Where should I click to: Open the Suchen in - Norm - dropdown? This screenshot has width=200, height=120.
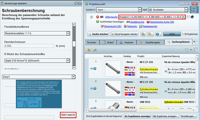[x=140, y=10]
